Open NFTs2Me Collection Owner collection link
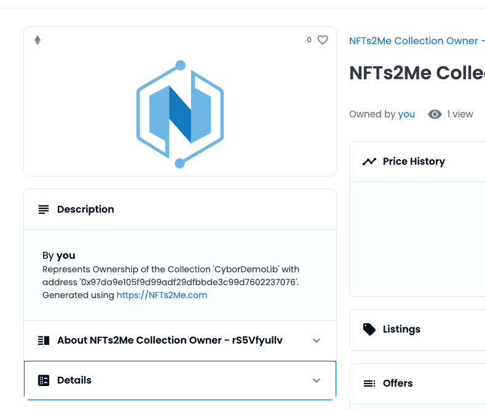This screenshot has height=410, width=485. coord(413,41)
